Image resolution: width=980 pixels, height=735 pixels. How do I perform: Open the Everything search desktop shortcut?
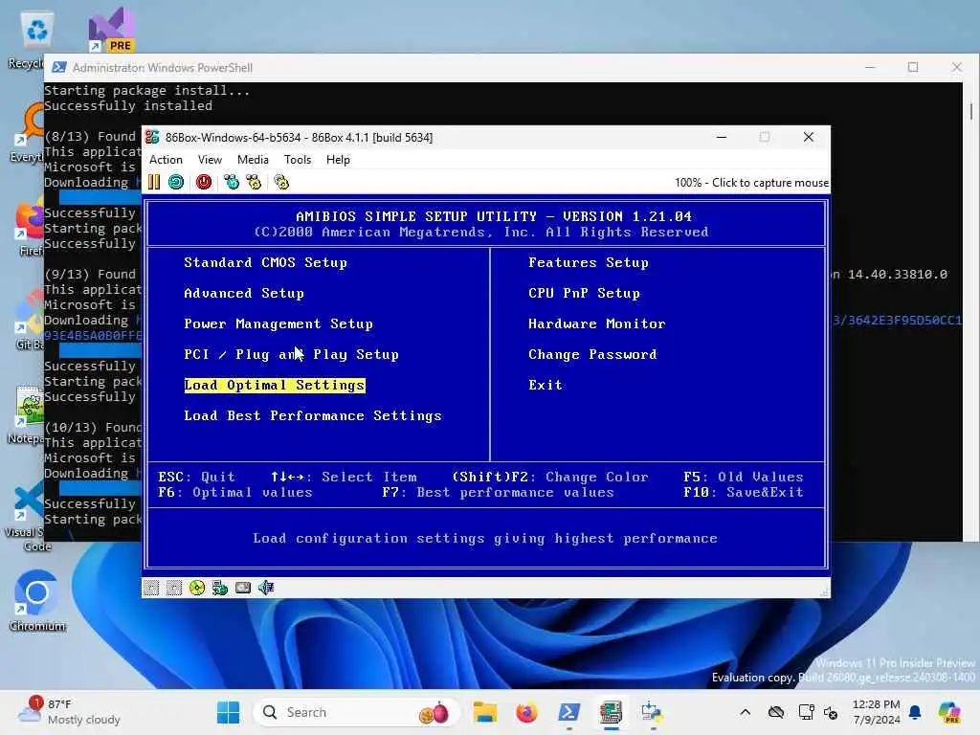point(26,131)
